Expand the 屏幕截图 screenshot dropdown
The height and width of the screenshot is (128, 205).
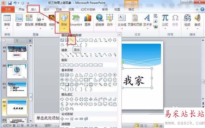[41, 28]
